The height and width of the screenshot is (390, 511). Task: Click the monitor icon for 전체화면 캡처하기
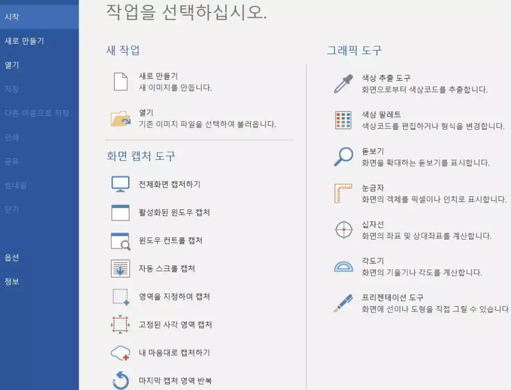120,184
